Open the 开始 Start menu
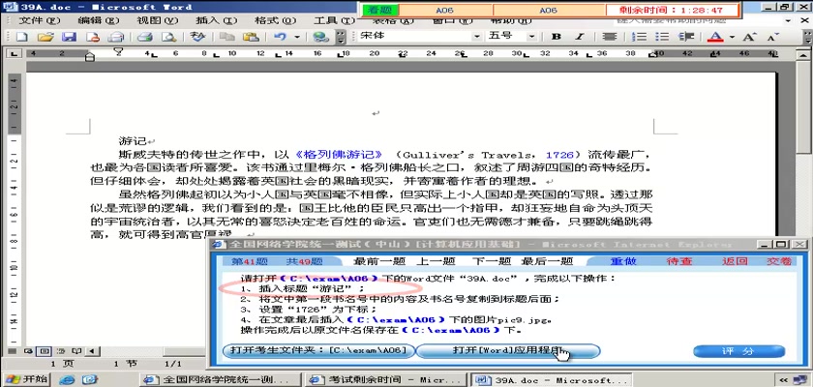813x387 pixels. pos(25,380)
